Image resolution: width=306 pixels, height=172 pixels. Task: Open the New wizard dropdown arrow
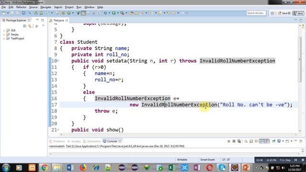click(8, 13)
